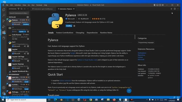Clear extensions search results icon
The width and height of the screenshot is (182, 102).
[25, 9]
